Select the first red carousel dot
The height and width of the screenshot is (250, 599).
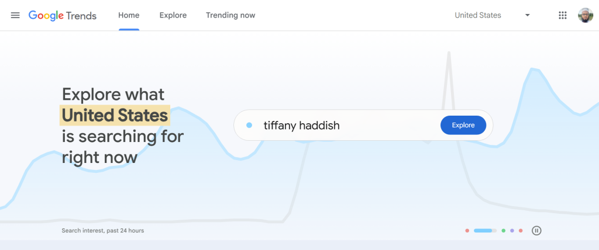click(467, 231)
